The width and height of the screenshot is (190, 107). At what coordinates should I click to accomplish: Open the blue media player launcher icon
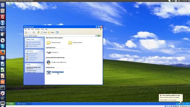(3, 23)
